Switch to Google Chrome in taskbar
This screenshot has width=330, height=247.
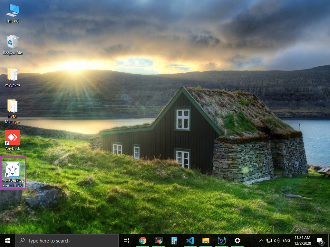[x=143, y=241]
